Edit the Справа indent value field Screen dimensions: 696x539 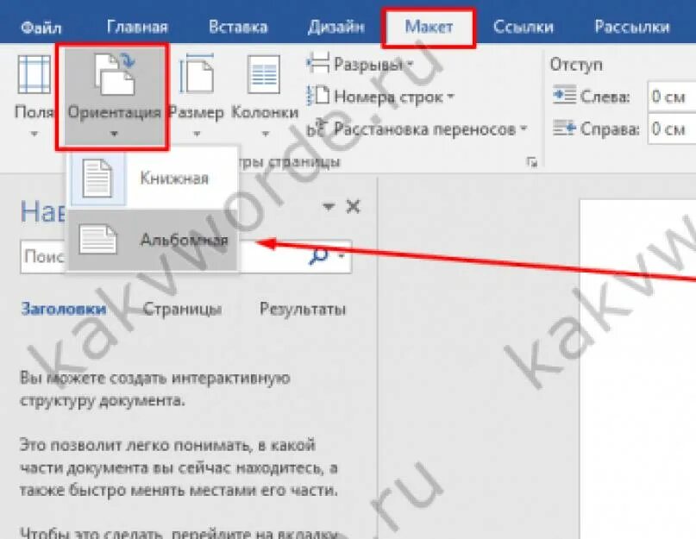(x=672, y=128)
